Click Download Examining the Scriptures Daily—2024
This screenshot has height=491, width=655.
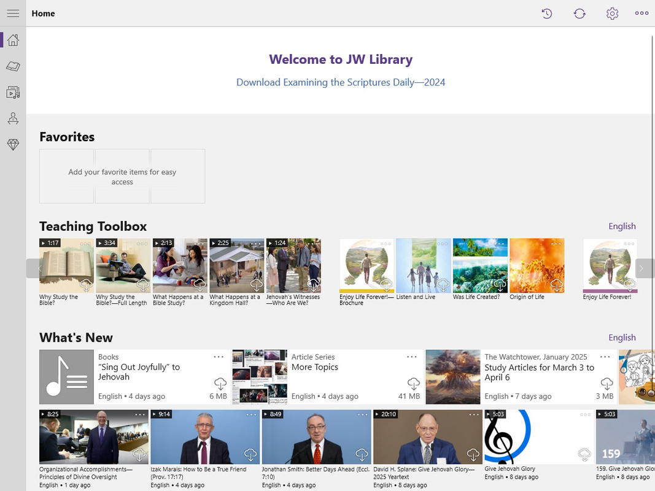click(340, 82)
